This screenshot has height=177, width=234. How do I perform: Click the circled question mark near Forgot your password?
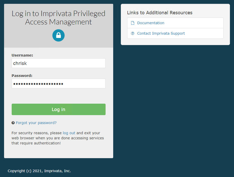(13, 122)
